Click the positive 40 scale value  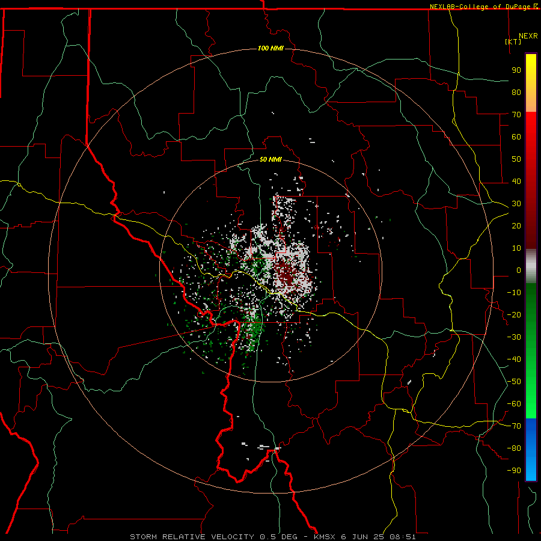pos(516,181)
